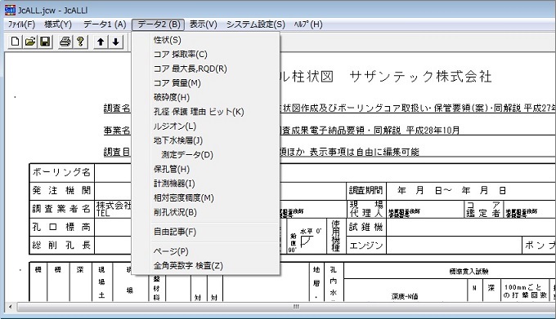556x319 pixels.
Task: Click the New document toolbar icon
Action: coord(15,42)
